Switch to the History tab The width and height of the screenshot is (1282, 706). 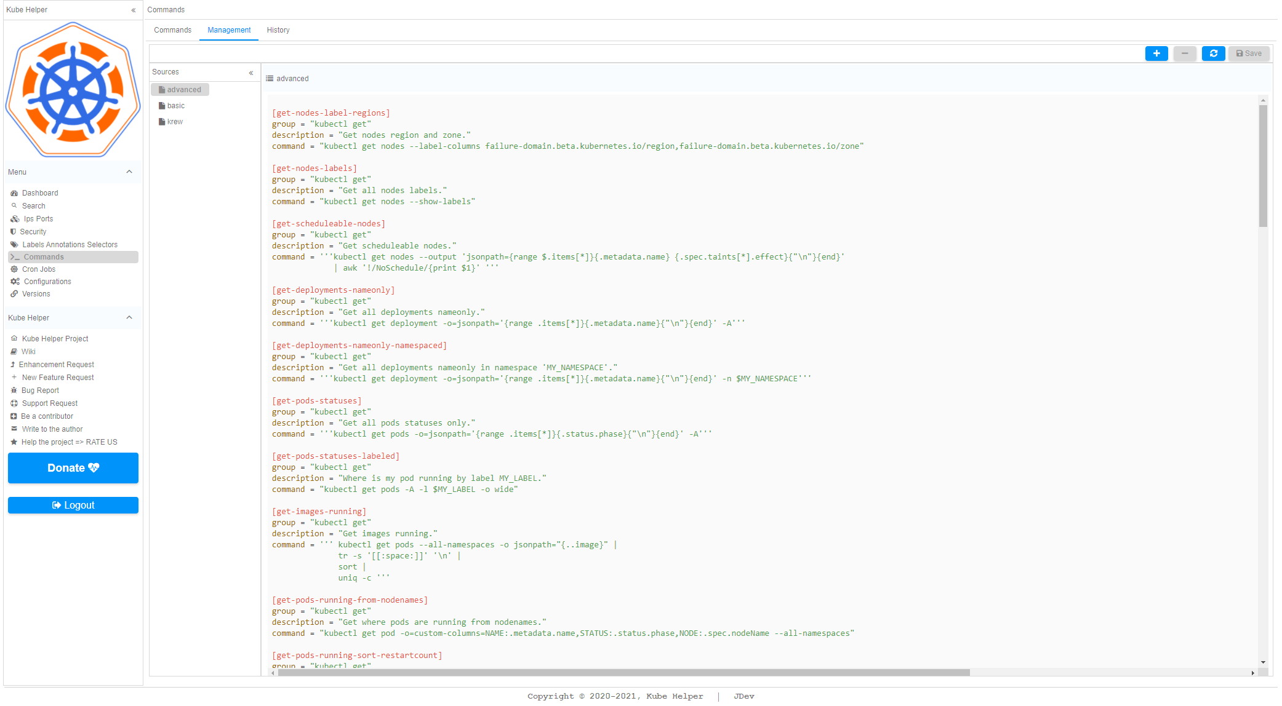pos(278,30)
